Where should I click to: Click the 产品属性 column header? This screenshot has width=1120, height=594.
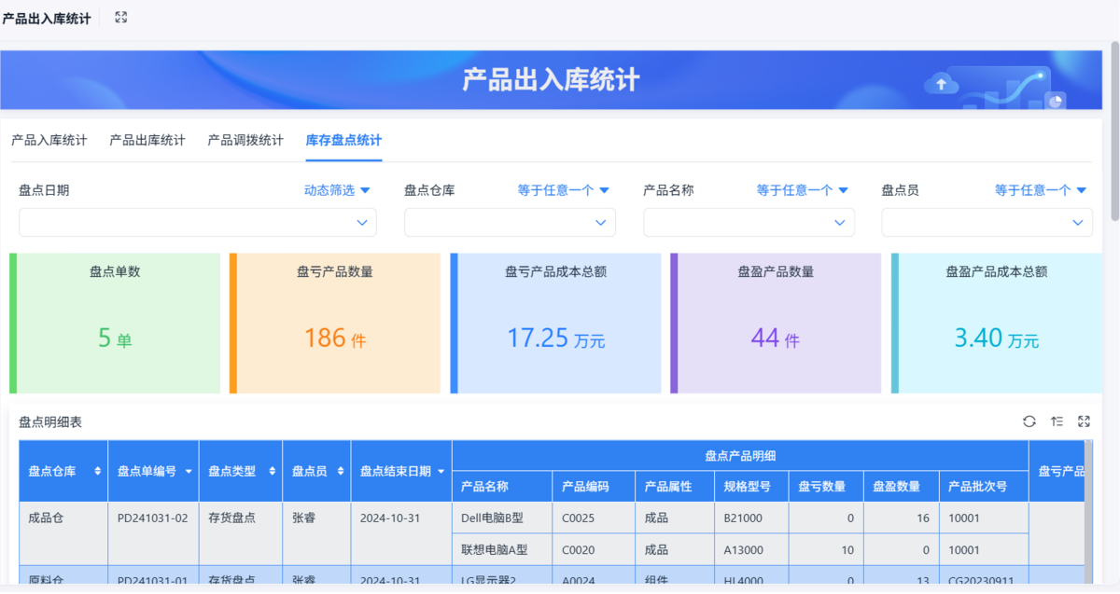(675, 486)
